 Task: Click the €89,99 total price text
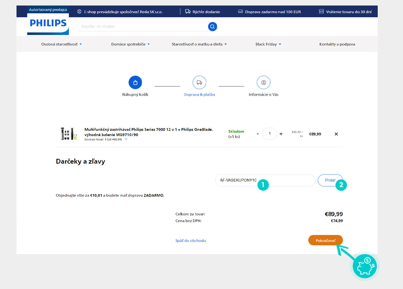point(334,214)
